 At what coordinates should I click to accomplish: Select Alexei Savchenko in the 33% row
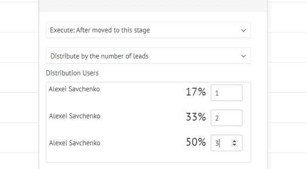pyautogui.click(x=75, y=116)
